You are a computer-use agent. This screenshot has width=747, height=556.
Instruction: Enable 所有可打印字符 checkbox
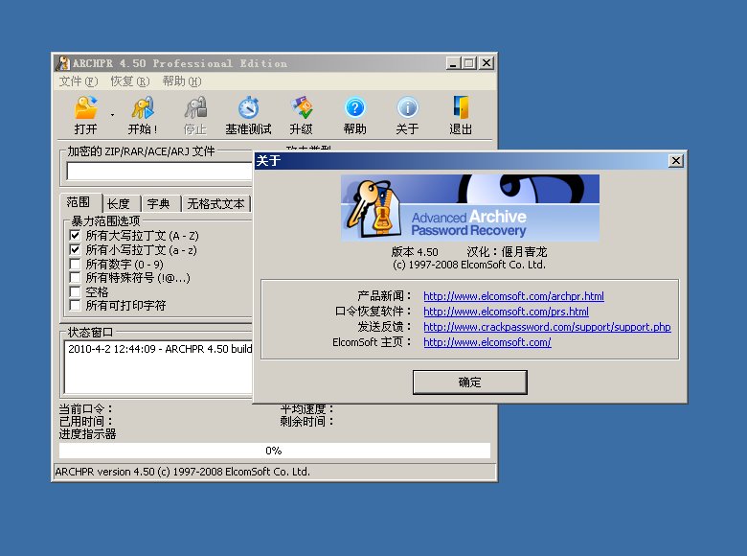coord(75,305)
